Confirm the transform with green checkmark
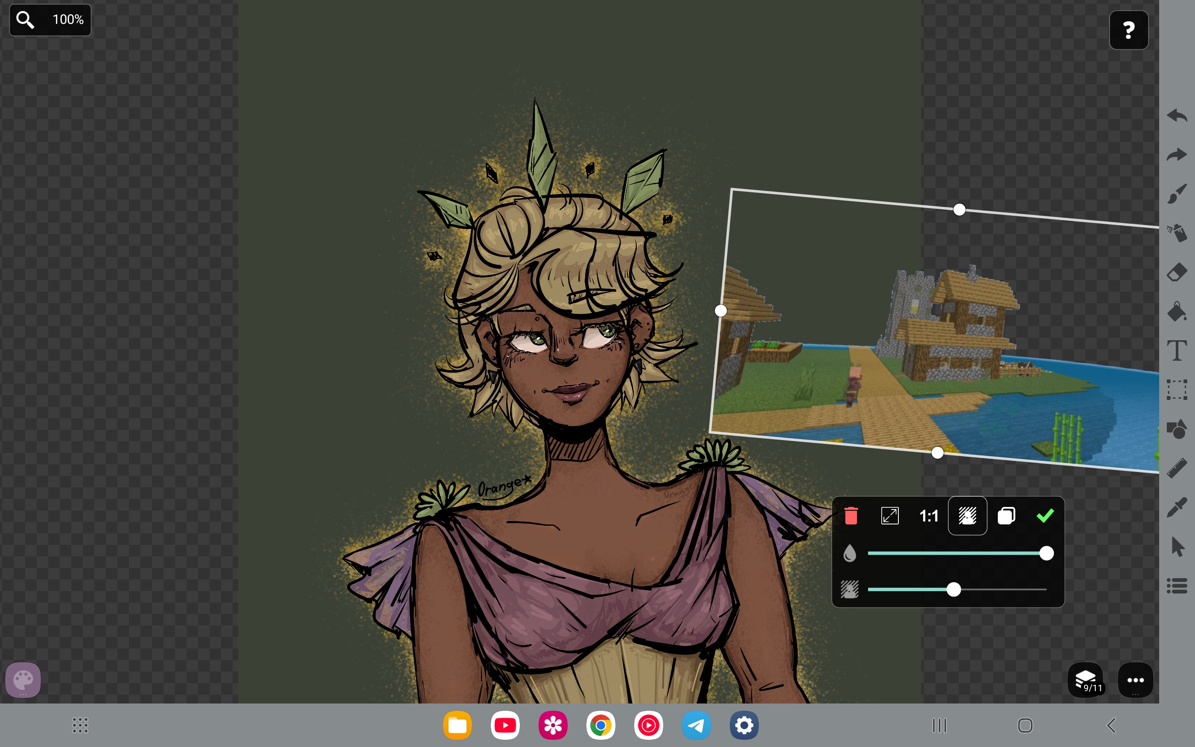The image size is (1195, 747). tap(1045, 516)
